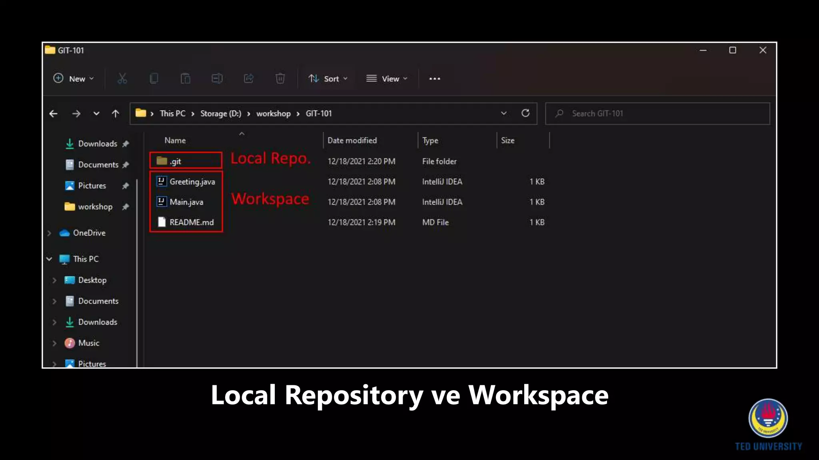Click the Search GIT-101 field
The image size is (819, 460).
[657, 114]
